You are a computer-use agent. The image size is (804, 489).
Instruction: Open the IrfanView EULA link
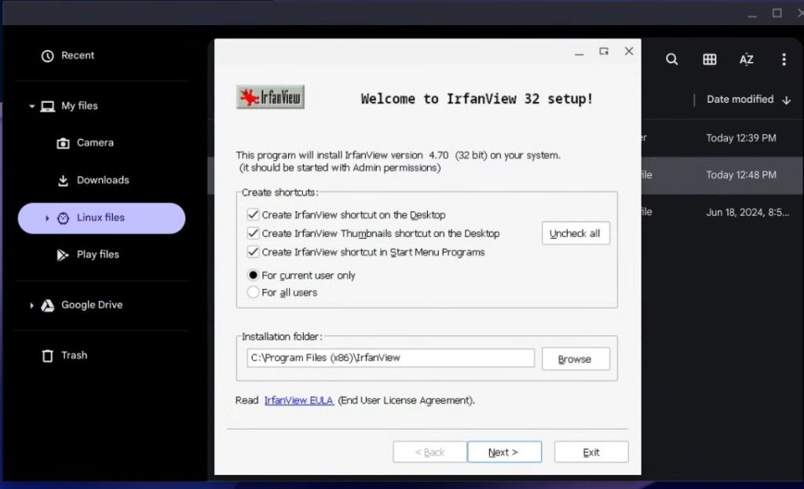(299, 400)
